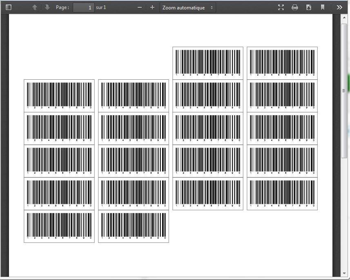This screenshot has height=280, width=350.
Task: Select the Page label in toolbar
Action: [62, 7]
